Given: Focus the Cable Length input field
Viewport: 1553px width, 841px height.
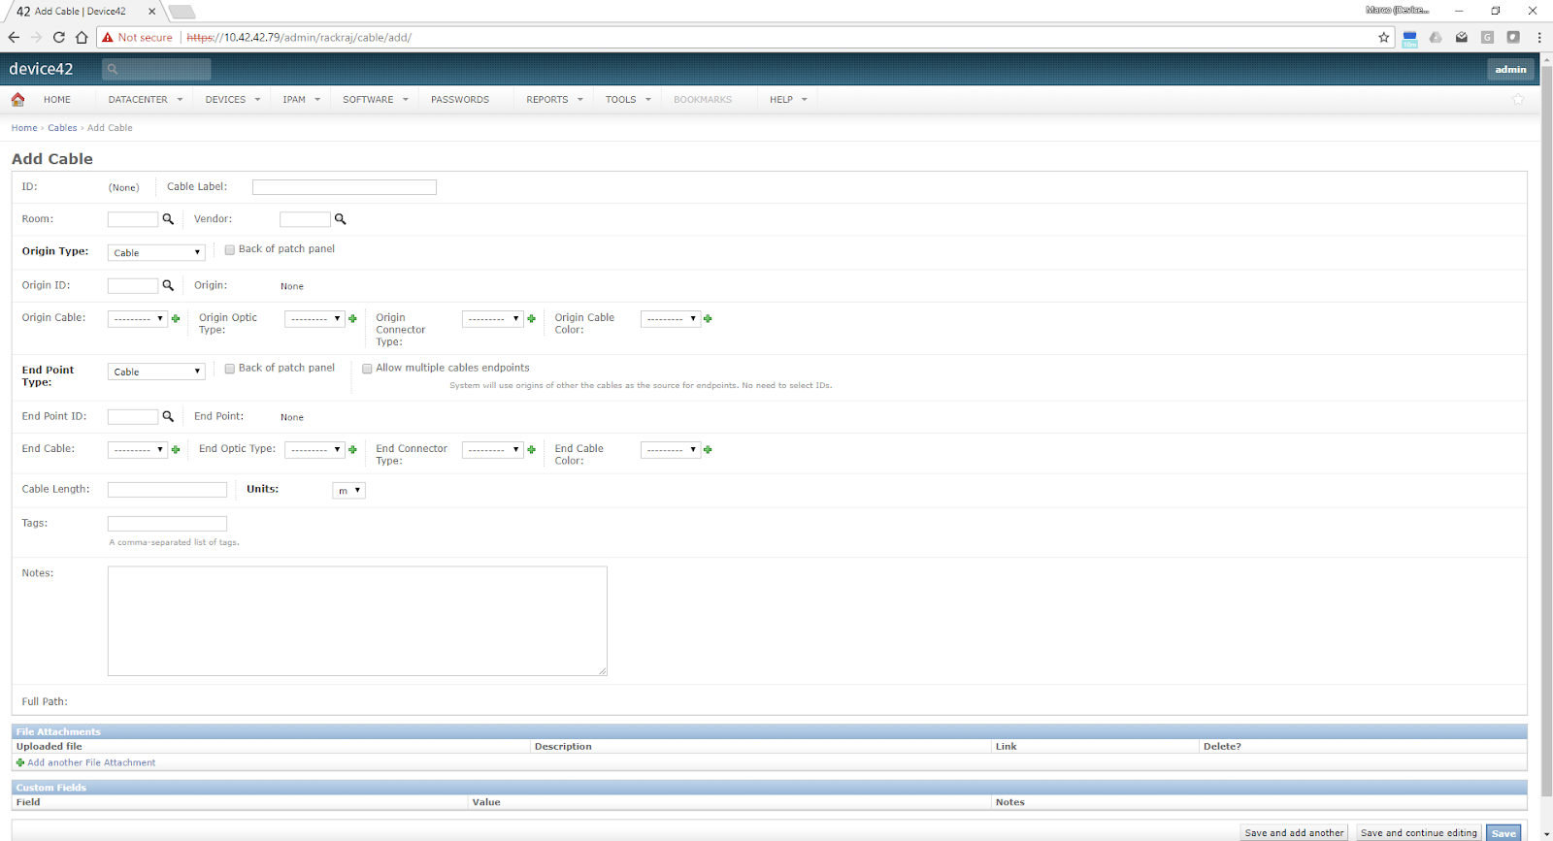Looking at the screenshot, I should pos(167,490).
